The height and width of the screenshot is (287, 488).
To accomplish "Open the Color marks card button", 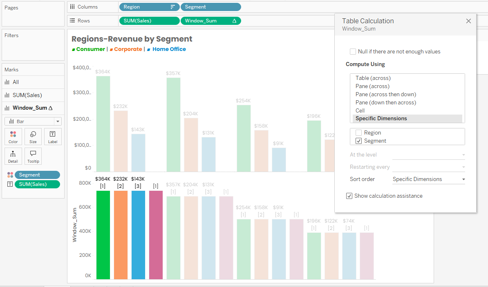I will pos(13,137).
